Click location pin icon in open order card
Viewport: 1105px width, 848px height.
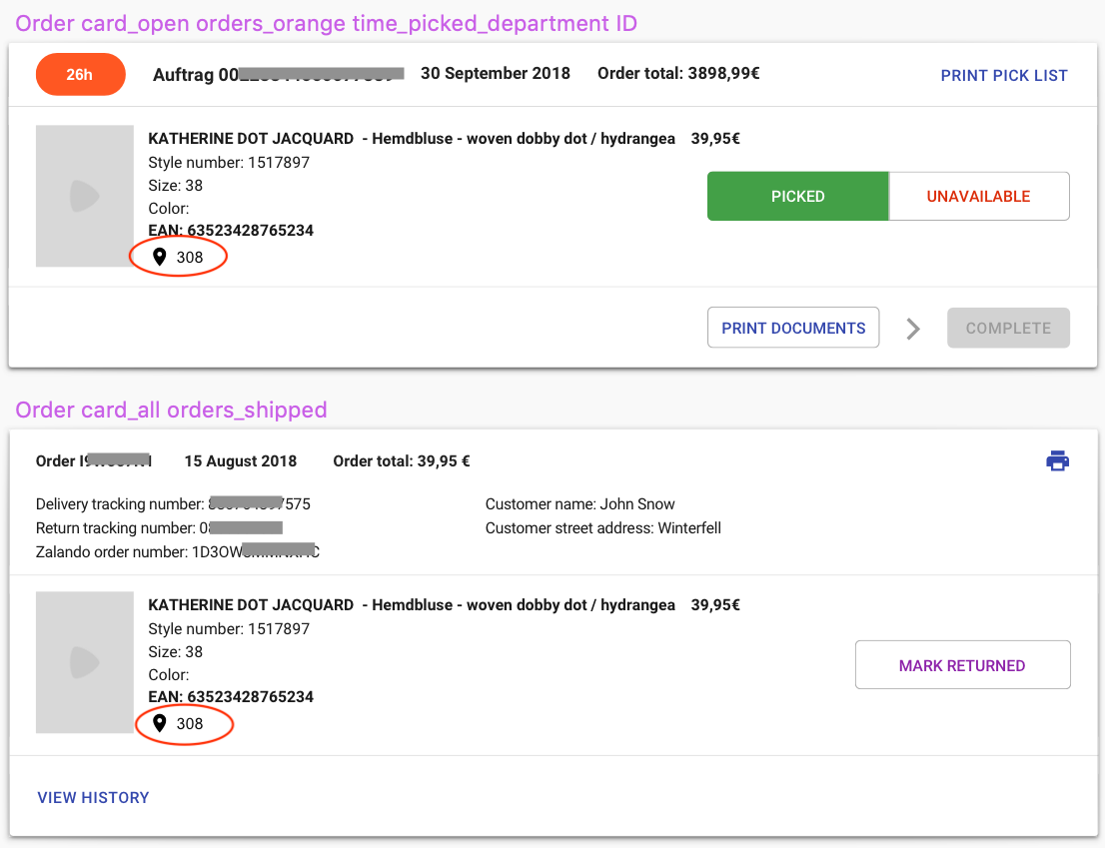(160, 257)
